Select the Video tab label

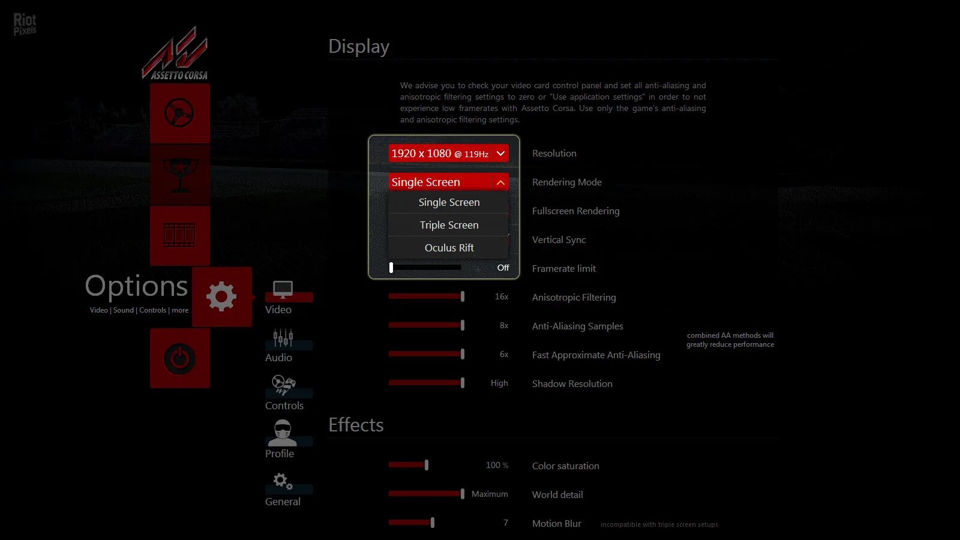(278, 310)
